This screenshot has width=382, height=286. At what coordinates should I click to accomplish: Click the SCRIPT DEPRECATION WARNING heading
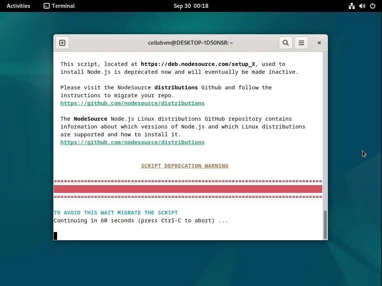(x=185, y=166)
